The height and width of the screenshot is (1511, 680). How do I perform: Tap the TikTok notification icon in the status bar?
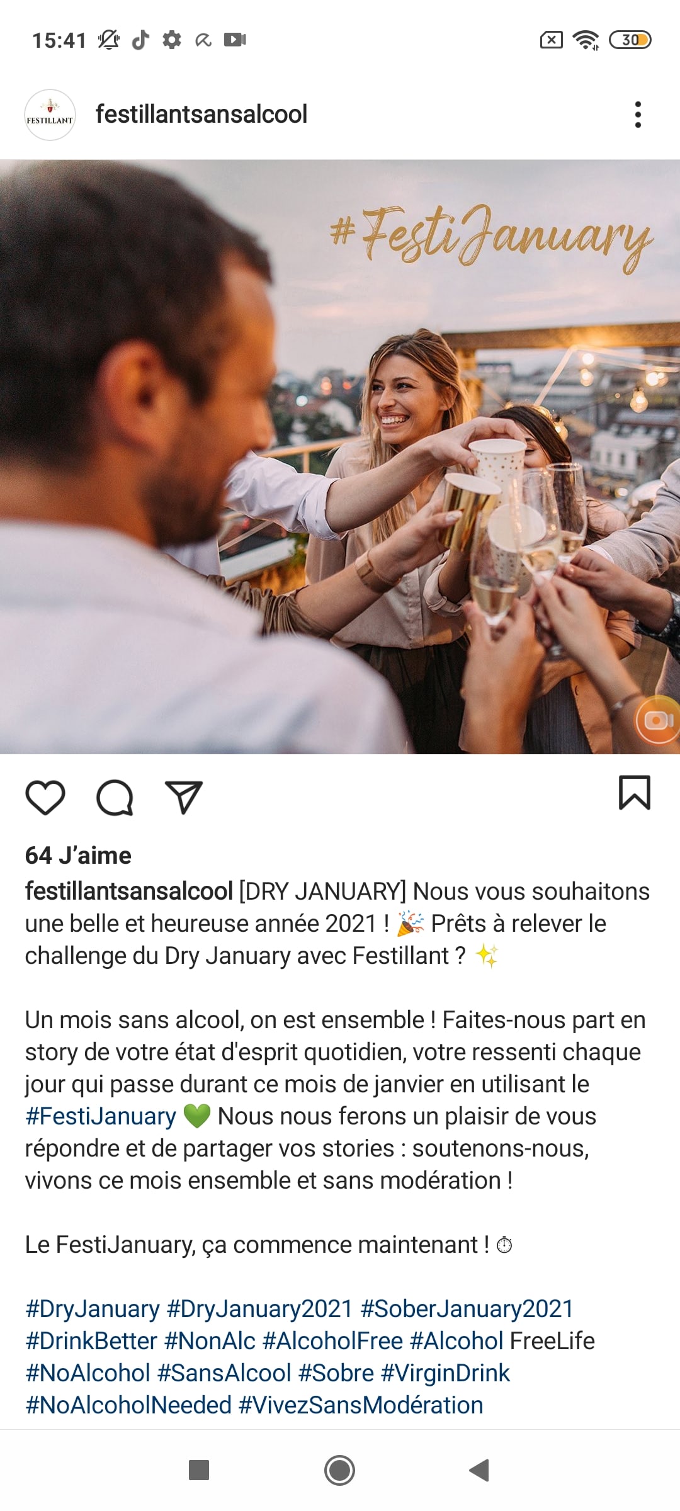tap(140, 40)
